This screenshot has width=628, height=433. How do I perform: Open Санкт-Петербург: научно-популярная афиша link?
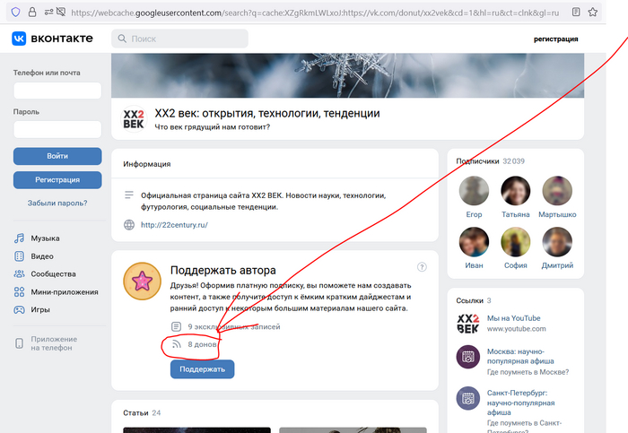(x=520, y=403)
